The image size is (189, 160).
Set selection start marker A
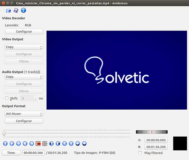coord(38,144)
